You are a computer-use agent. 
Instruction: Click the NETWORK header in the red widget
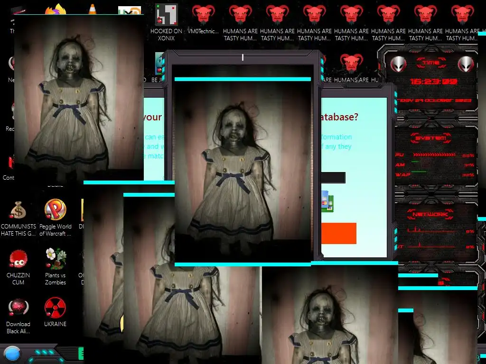430,214
